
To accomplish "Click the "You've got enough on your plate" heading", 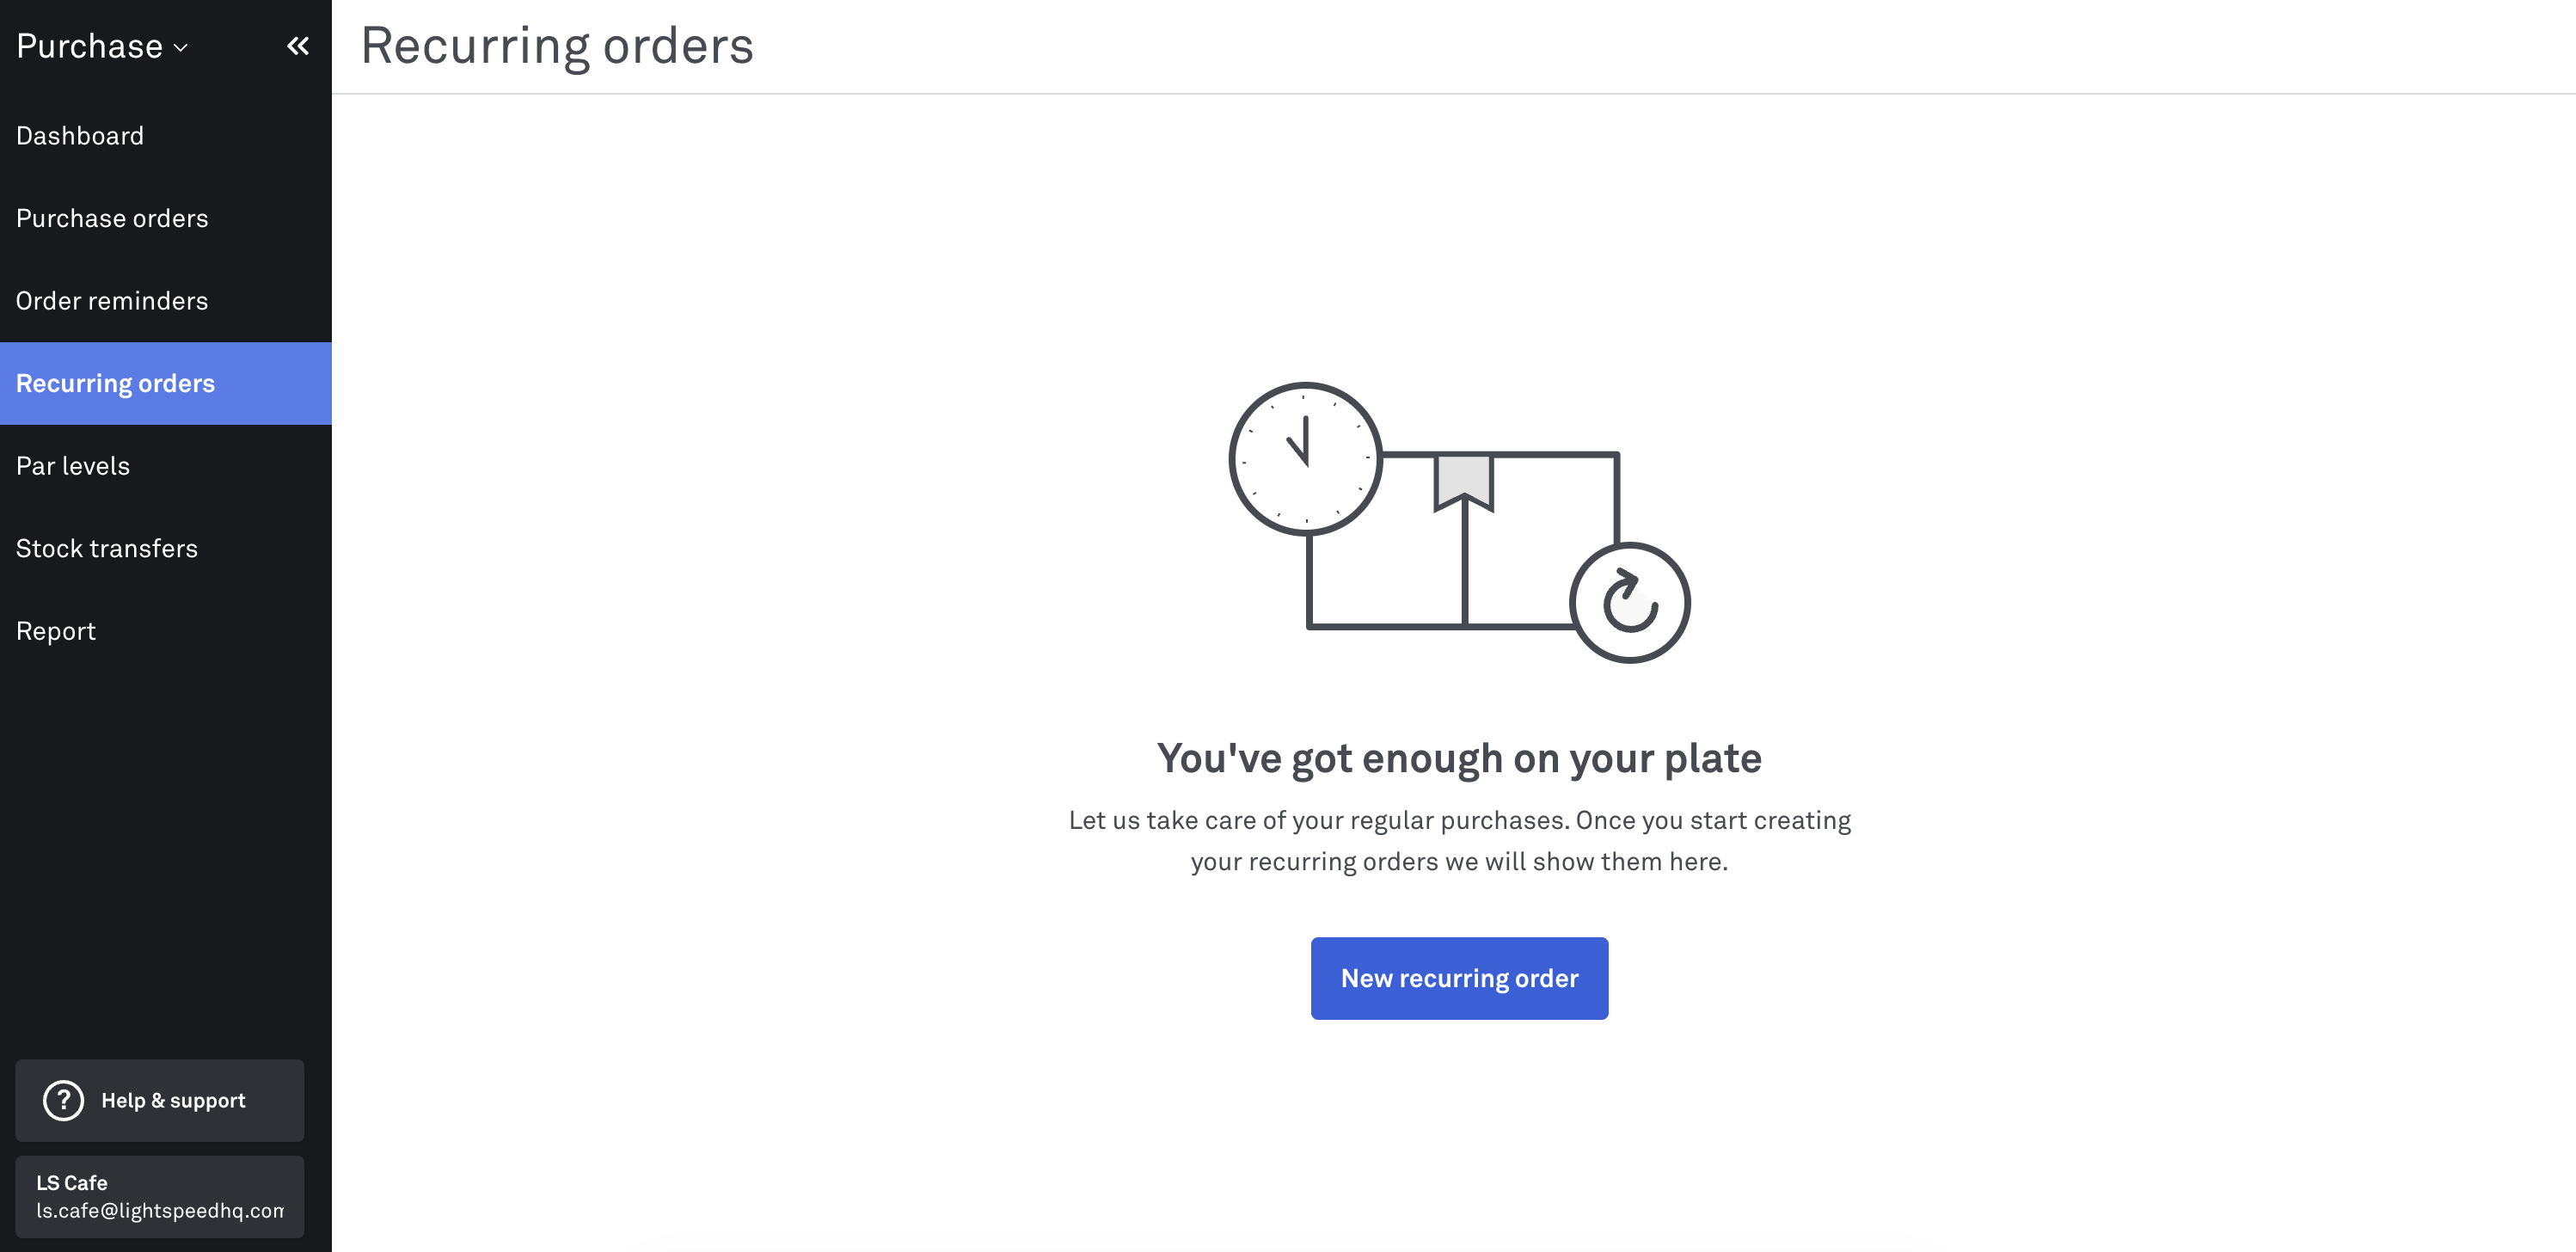I will (x=1459, y=758).
